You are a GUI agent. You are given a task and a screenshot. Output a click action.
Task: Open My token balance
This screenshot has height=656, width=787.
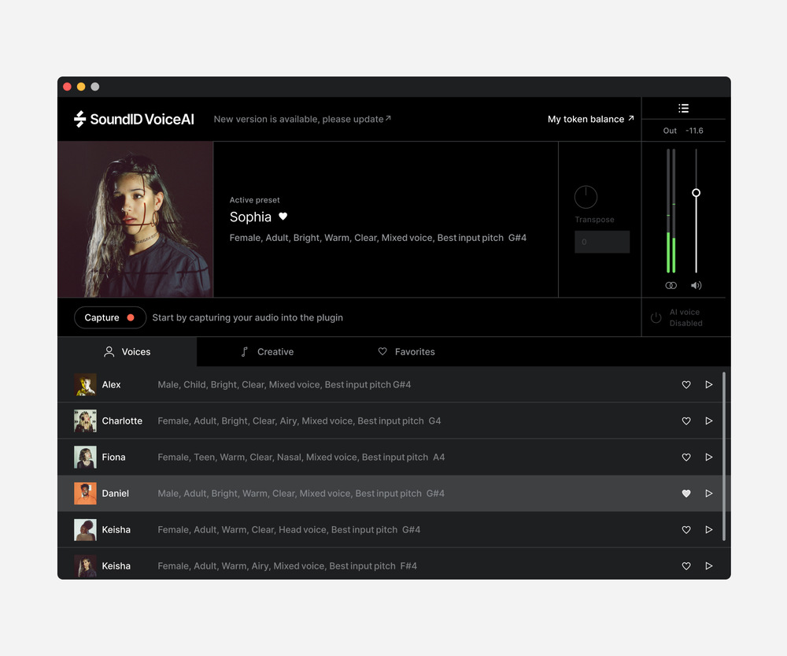(591, 119)
